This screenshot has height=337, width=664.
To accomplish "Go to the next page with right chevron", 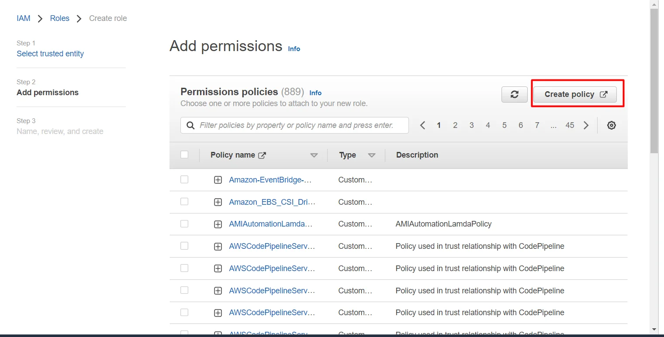I will (x=586, y=125).
